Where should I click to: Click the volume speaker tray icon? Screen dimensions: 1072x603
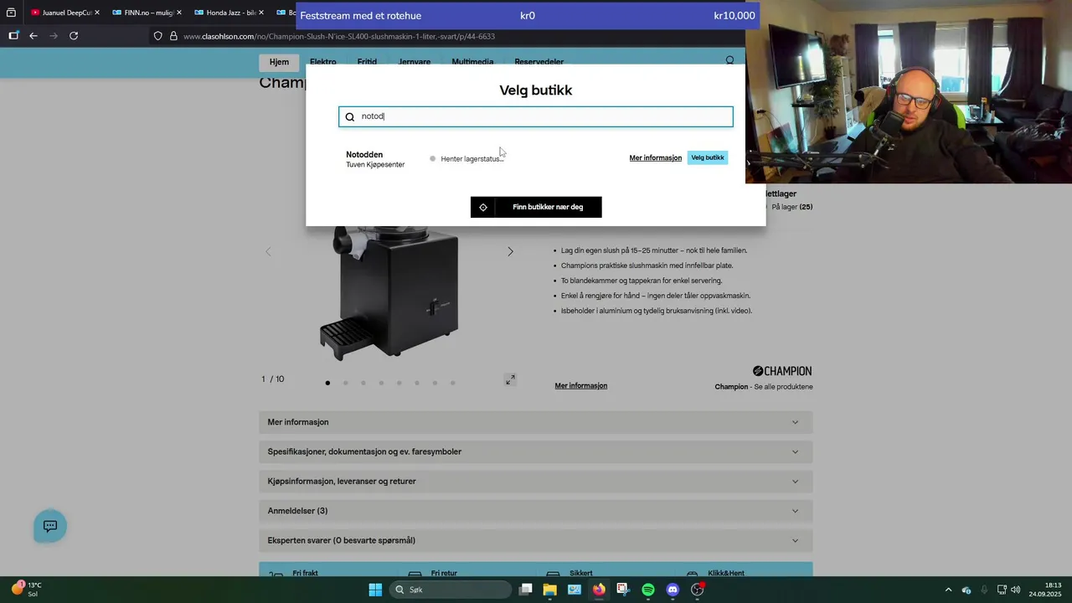pos(1015,590)
